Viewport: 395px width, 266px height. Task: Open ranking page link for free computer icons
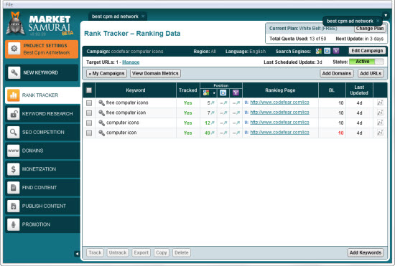[279, 103]
